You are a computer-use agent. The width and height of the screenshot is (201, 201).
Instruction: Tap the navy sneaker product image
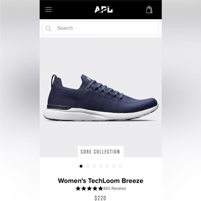101,98
